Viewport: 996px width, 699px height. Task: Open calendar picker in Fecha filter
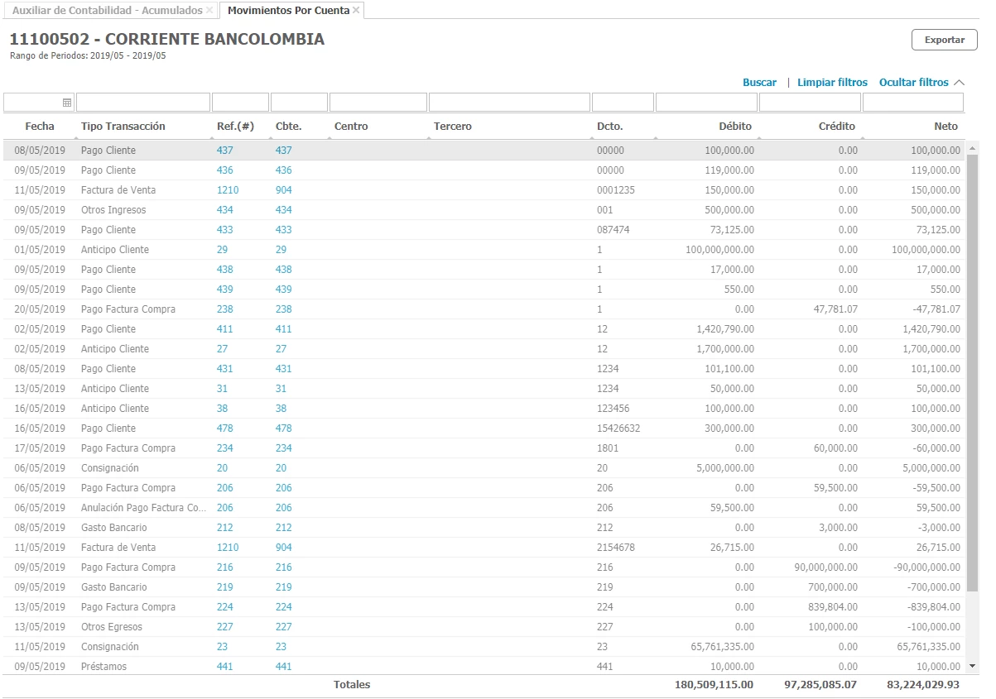pos(67,103)
